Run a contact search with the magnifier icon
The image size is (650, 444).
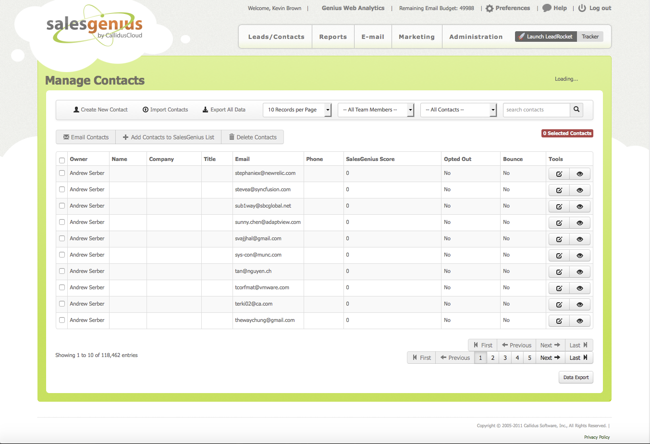click(x=576, y=110)
